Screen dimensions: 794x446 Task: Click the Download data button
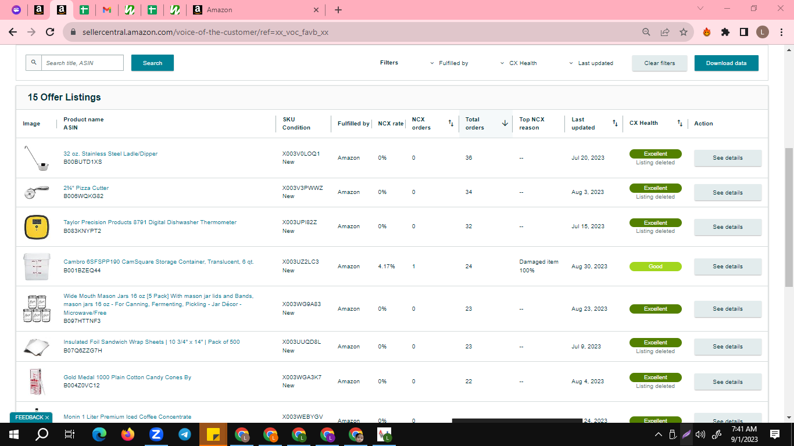(x=727, y=63)
